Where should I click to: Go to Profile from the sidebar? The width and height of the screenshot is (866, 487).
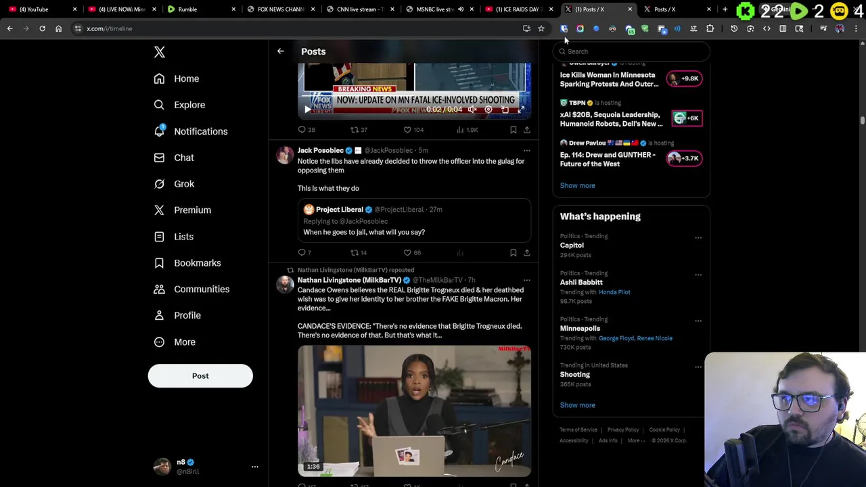(x=177, y=316)
